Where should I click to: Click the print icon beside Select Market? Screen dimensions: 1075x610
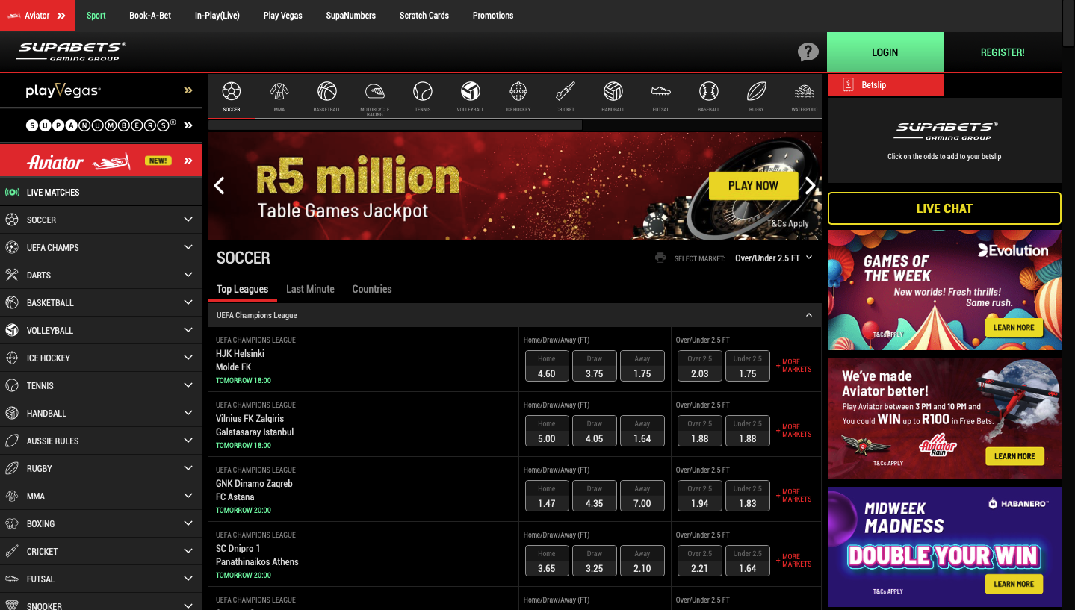point(660,258)
